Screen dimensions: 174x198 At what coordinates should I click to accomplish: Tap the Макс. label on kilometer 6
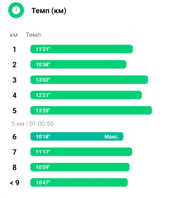coord(112,137)
